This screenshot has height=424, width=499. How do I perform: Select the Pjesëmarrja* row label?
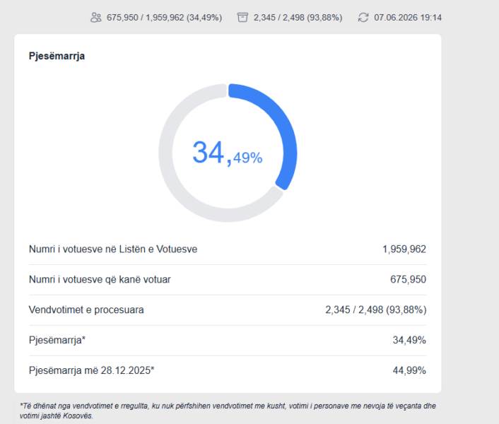pyautogui.click(x=57, y=341)
